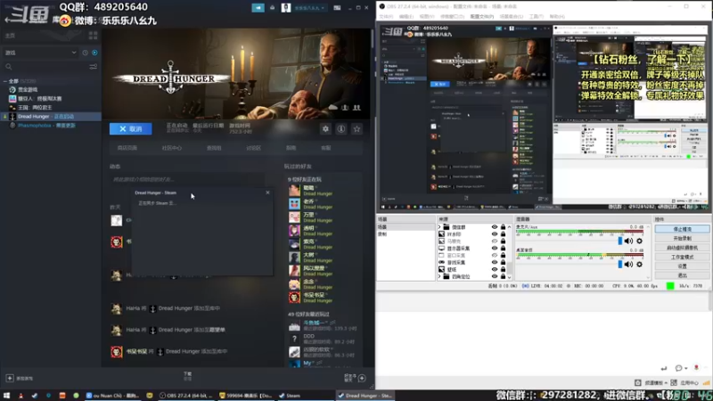
Task: Toggle visibility of 壁纸 source
Action: pos(495,269)
